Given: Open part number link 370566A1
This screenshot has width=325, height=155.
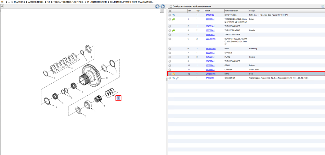Looking at the screenshot, I should 210,65.
